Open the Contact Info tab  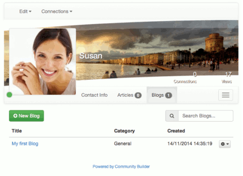click(x=94, y=95)
